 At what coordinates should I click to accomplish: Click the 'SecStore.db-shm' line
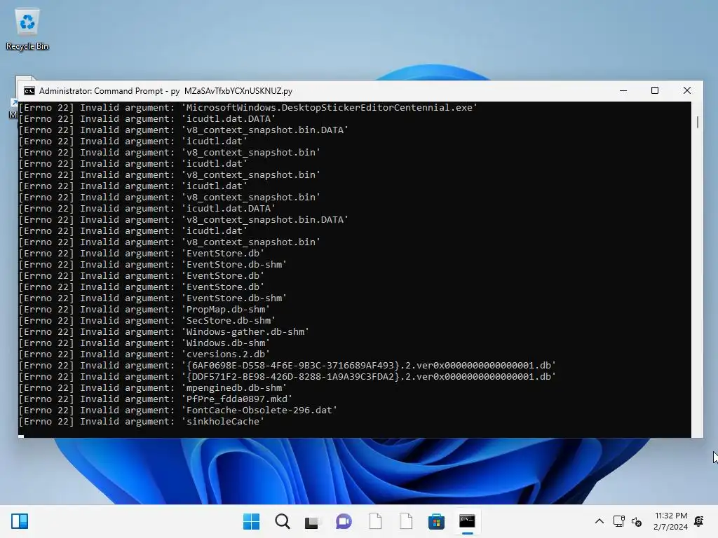click(147, 321)
